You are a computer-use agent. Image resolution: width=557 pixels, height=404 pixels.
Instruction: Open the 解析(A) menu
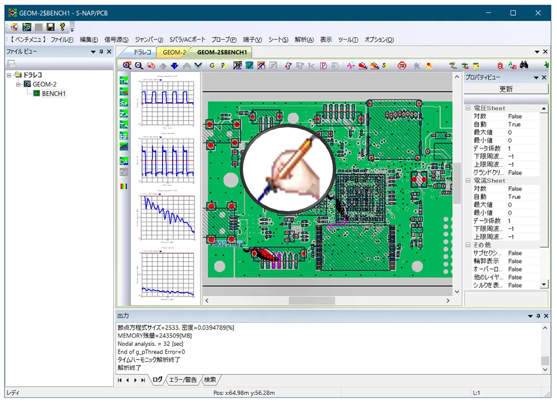click(x=304, y=39)
